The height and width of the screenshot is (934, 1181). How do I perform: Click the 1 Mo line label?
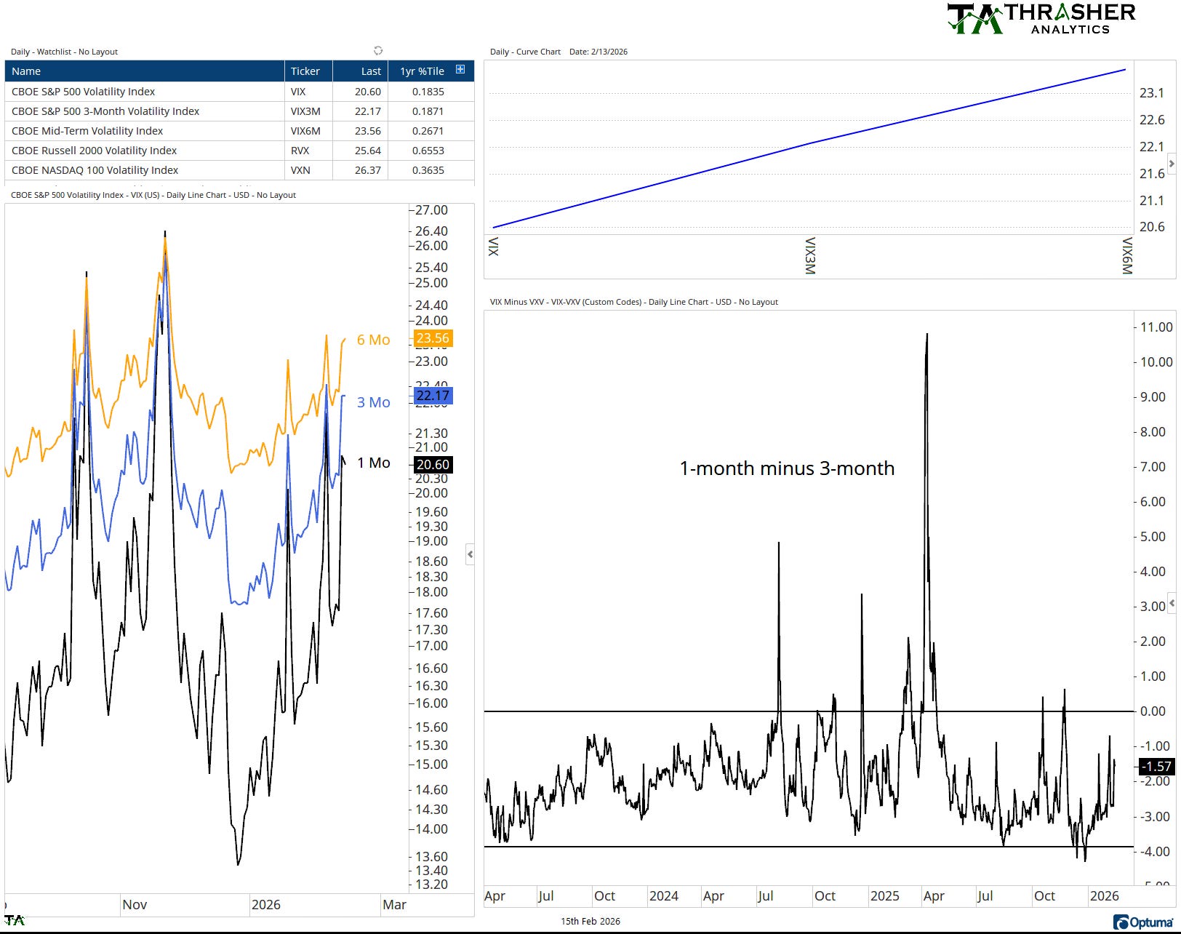[x=373, y=463]
